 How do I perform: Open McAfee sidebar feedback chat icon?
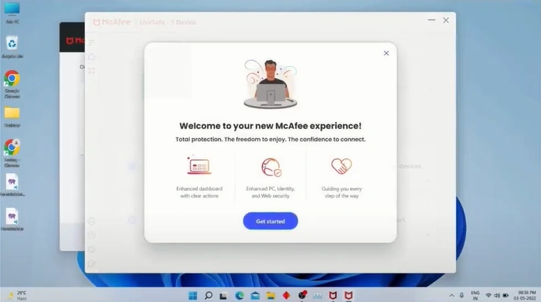[91, 263]
